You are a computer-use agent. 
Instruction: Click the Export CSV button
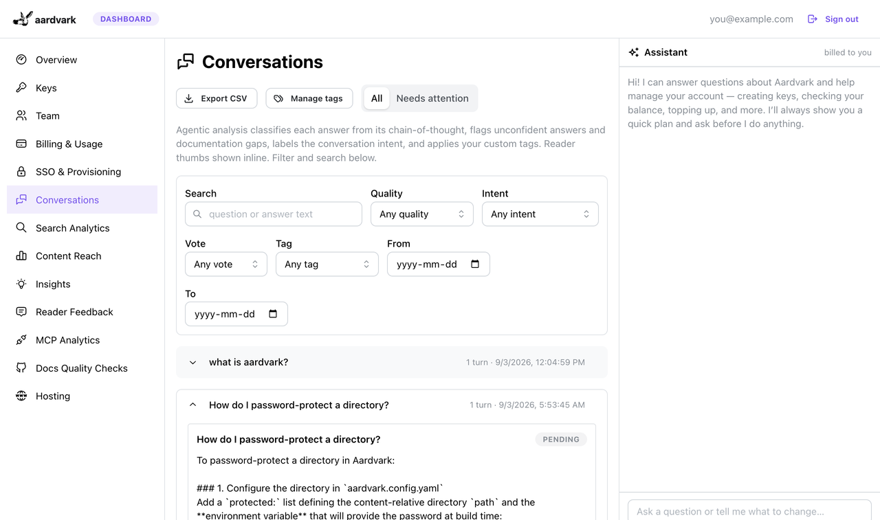point(217,98)
